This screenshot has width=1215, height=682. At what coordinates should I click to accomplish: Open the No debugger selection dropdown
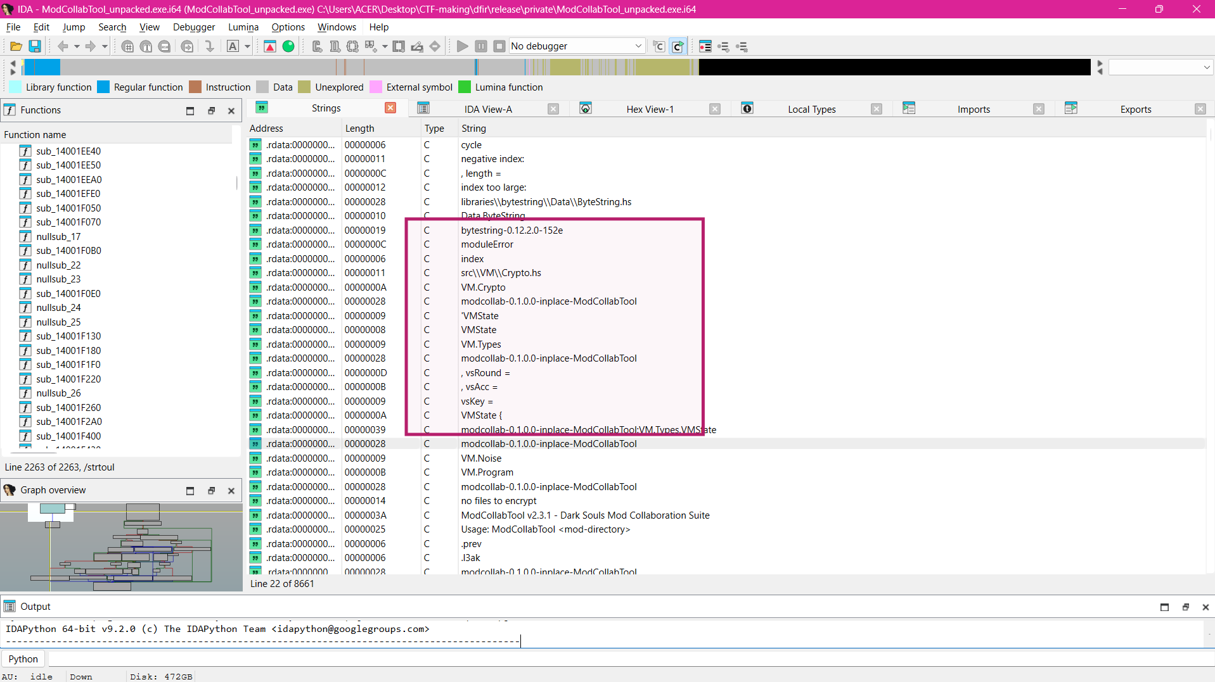pos(577,46)
